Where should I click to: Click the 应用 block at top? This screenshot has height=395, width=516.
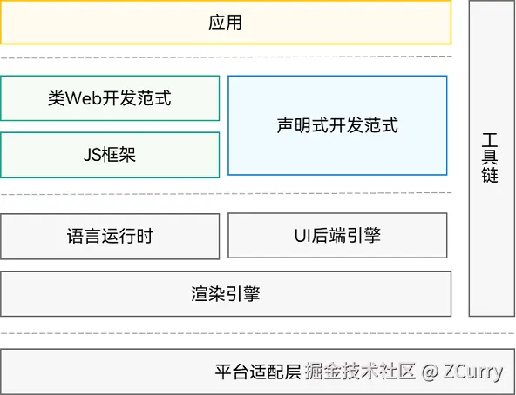(x=226, y=23)
